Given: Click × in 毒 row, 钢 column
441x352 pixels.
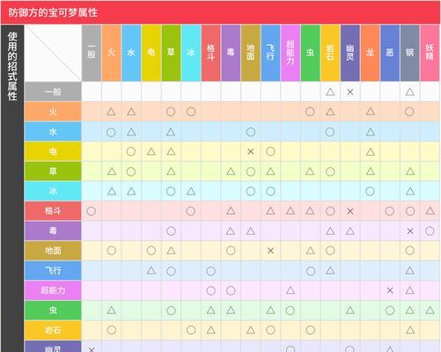Looking at the screenshot, I should (410, 231).
